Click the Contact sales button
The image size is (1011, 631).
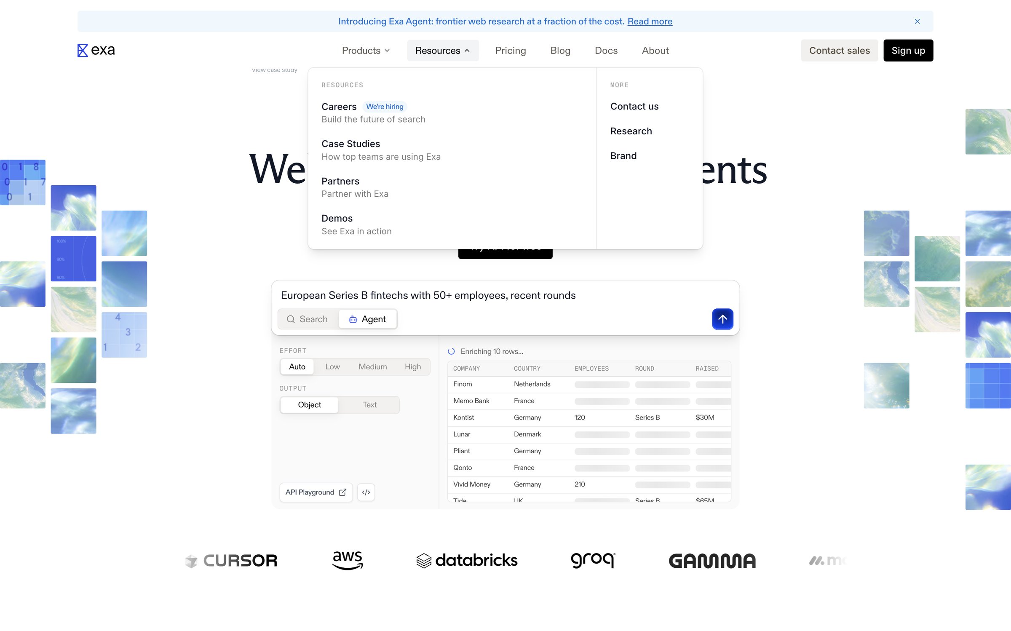pos(839,51)
